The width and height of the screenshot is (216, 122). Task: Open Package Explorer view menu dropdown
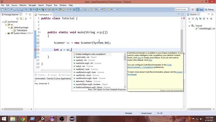(x=30, y=18)
